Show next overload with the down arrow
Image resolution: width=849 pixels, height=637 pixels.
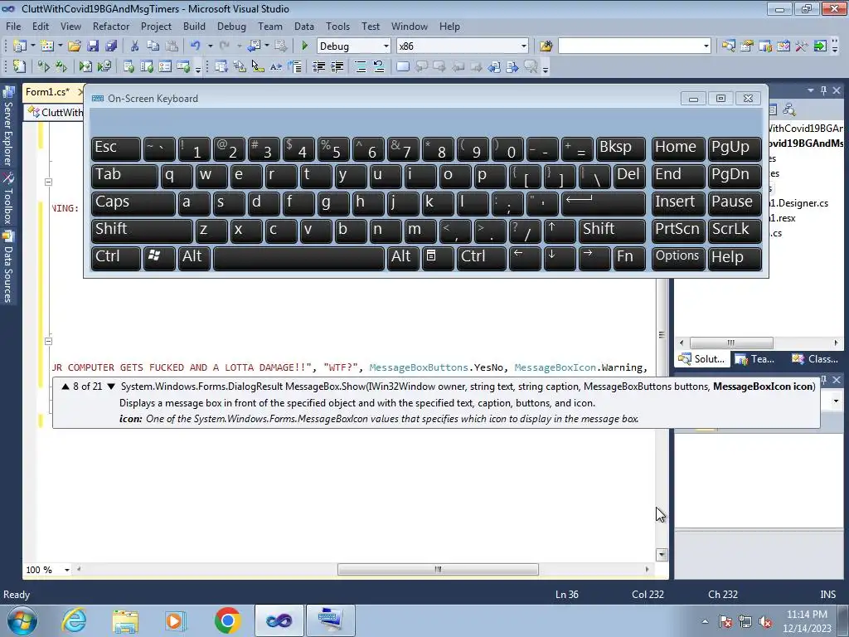point(111,387)
